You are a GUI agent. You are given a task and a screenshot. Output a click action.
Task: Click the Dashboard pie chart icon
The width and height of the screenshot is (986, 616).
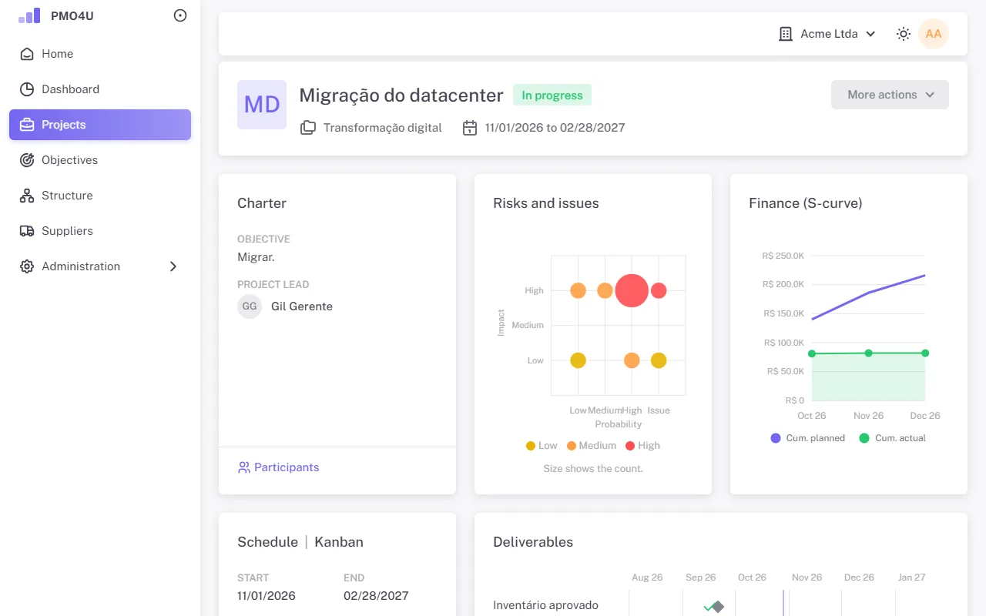27,89
